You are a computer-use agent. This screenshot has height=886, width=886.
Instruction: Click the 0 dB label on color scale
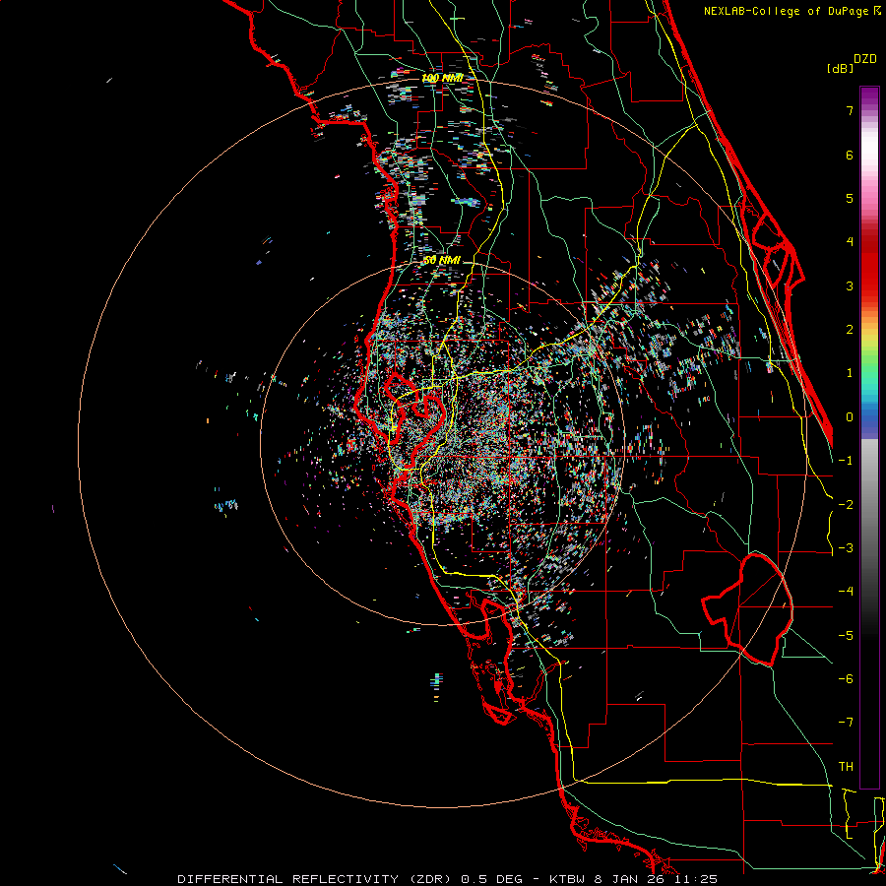click(850, 417)
